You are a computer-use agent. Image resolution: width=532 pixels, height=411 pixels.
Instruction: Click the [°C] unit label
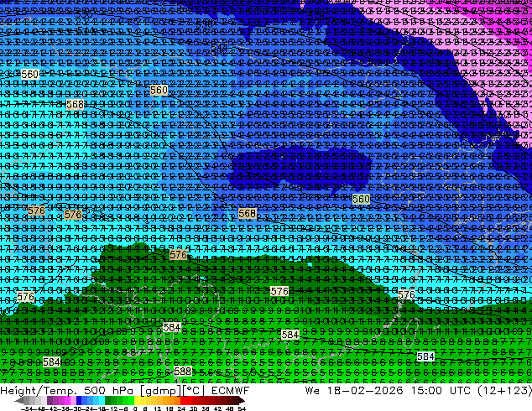coord(194,391)
